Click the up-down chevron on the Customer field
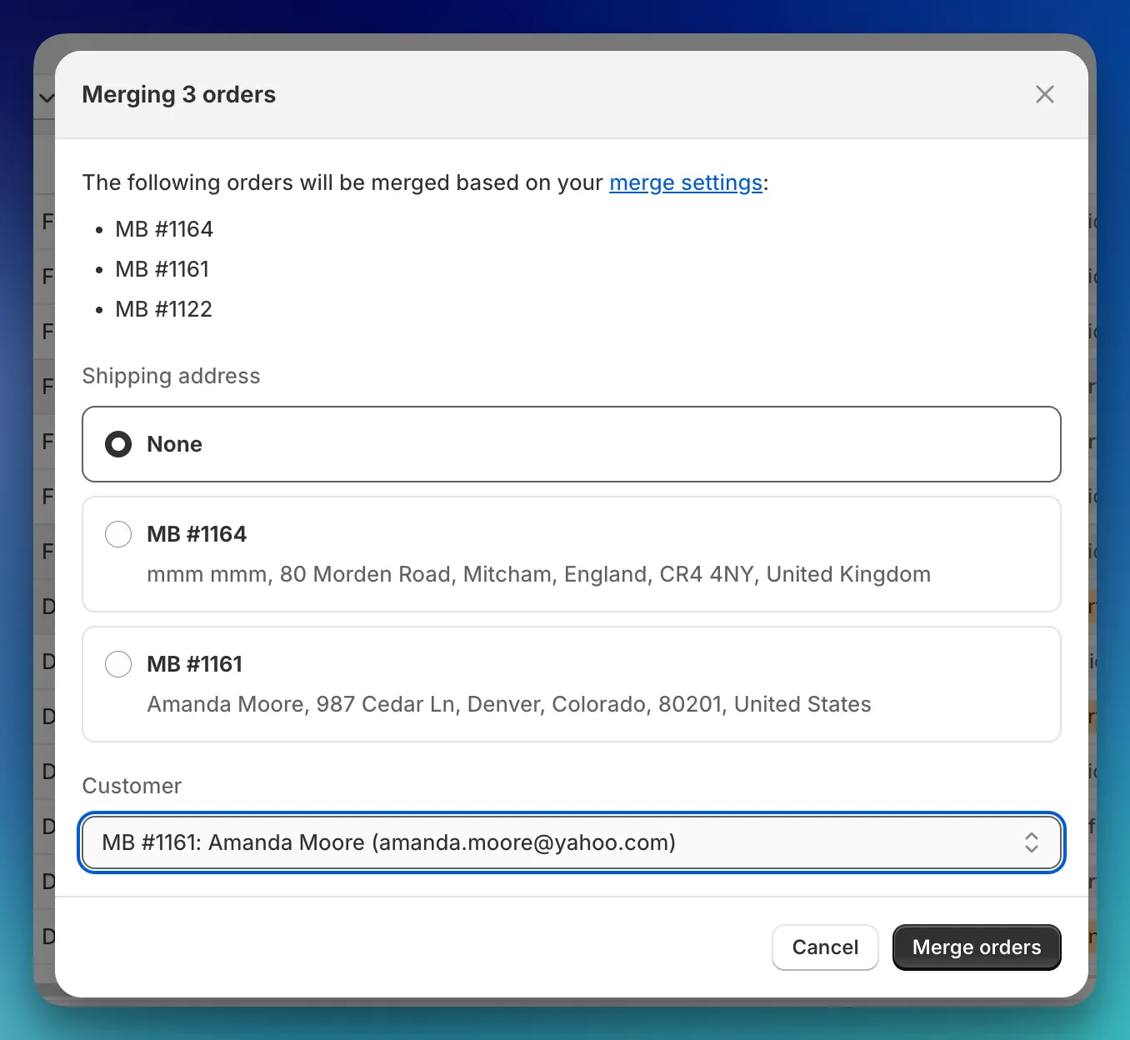This screenshot has height=1040, width=1130. click(1031, 842)
